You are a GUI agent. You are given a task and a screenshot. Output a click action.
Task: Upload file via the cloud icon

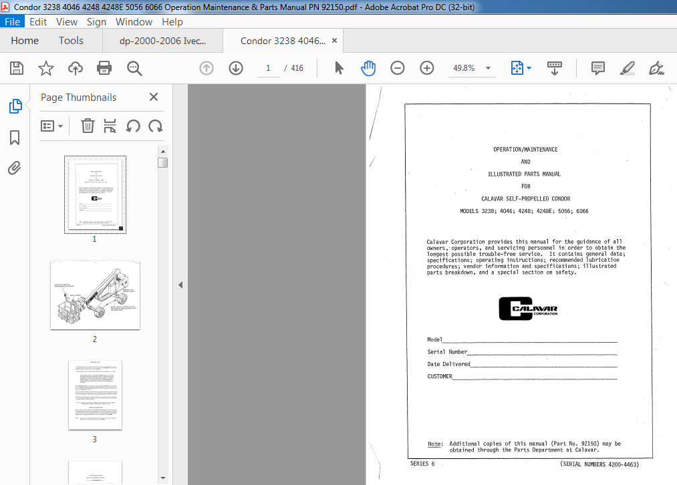click(x=75, y=68)
